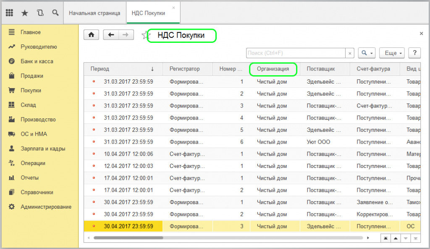Clear the search field with x button
Viewport: 430px width, 249px height.
(x=350, y=53)
